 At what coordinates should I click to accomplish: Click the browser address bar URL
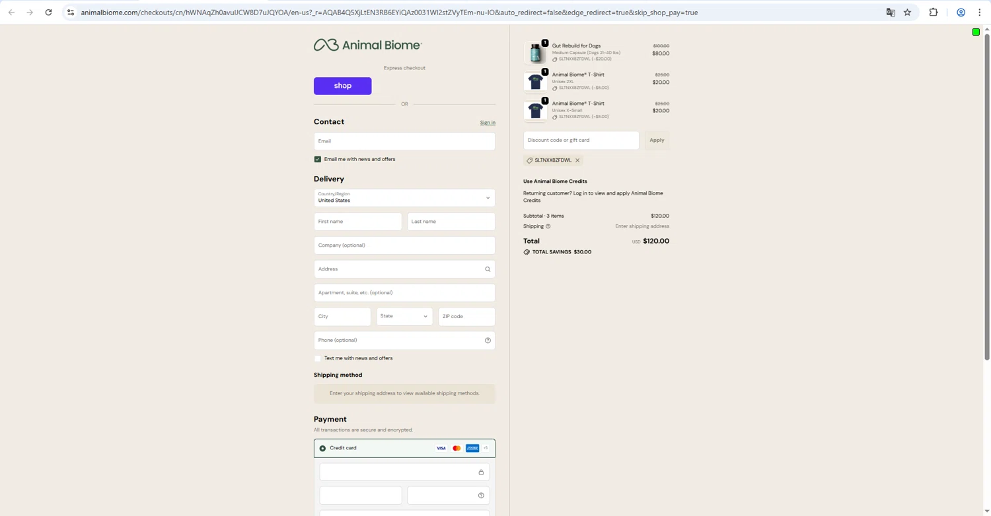coord(389,13)
